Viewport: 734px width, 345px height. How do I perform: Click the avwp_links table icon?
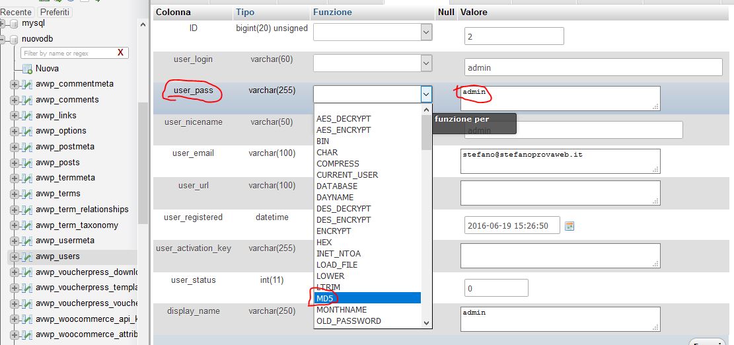click(x=28, y=116)
